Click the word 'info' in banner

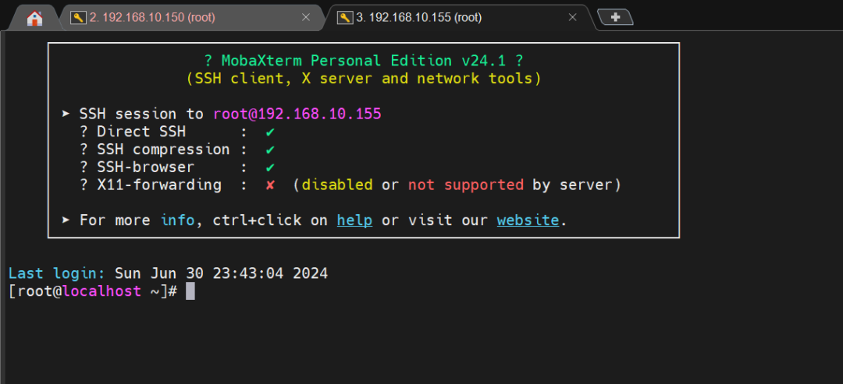coord(177,220)
